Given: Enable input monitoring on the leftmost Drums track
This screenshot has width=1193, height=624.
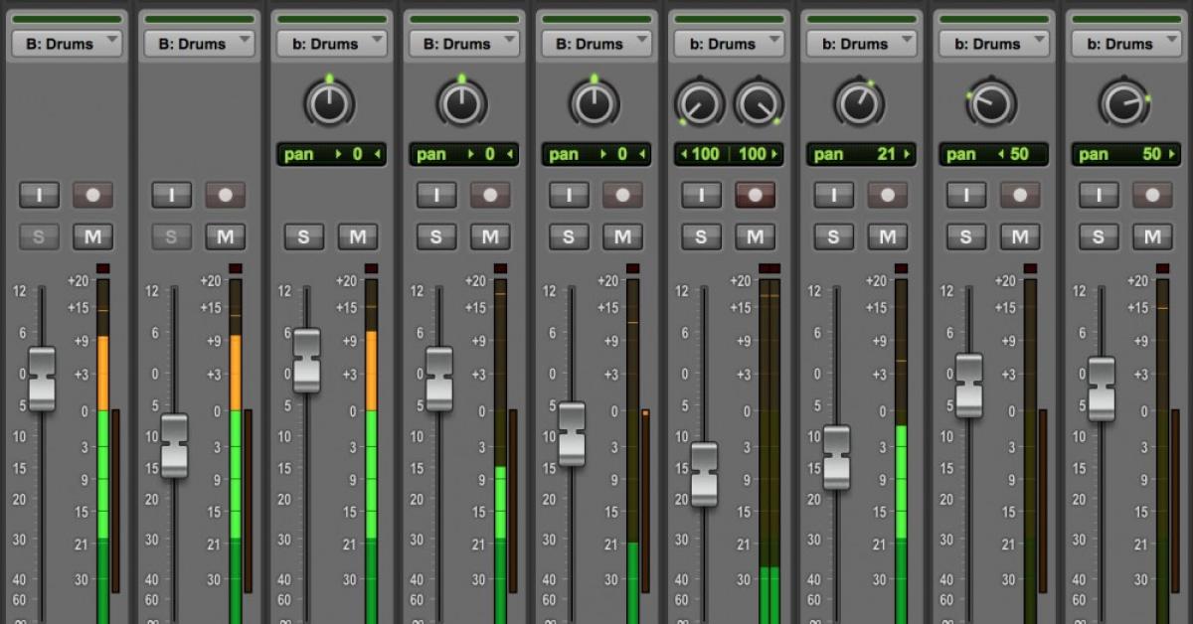Looking at the screenshot, I should click(39, 195).
